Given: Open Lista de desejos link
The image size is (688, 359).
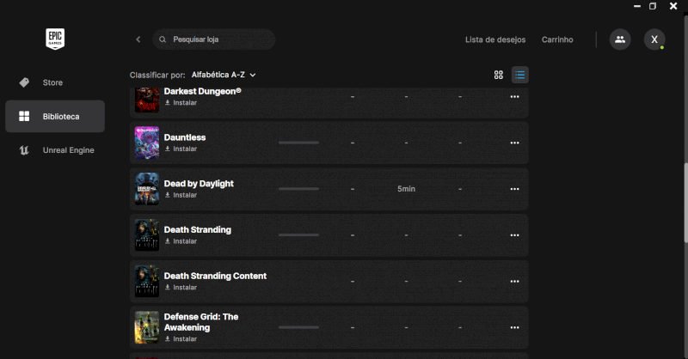Looking at the screenshot, I should tap(494, 40).
